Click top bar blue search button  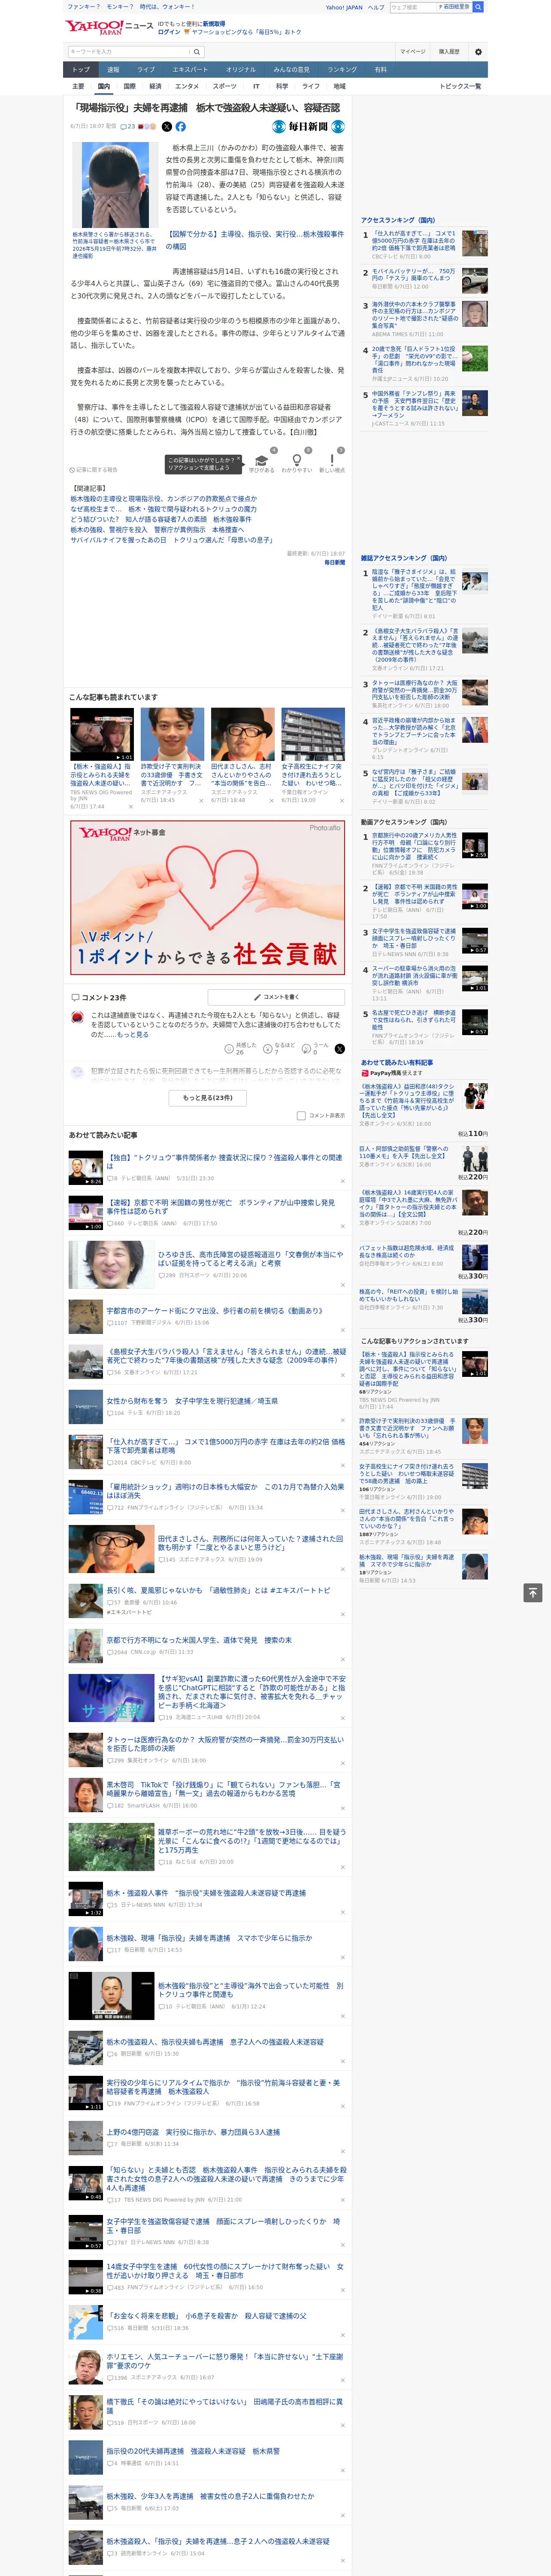point(478,7)
